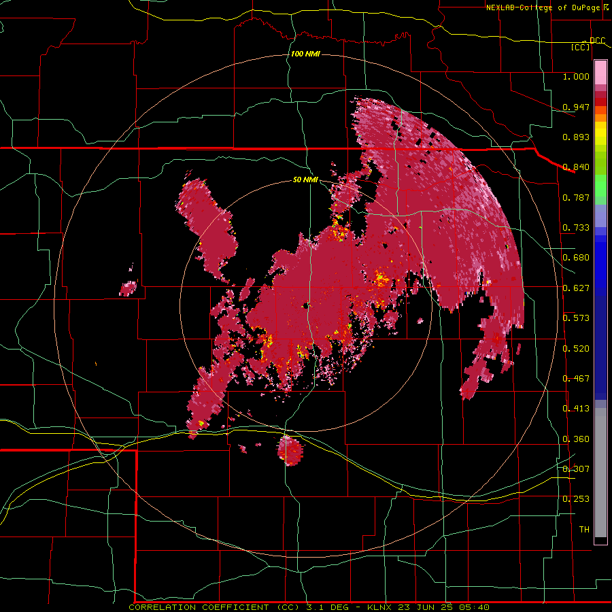Viewport: 612px width, 612px height.
Task: Click the 0.467 legend value
Action: click(576, 379)
